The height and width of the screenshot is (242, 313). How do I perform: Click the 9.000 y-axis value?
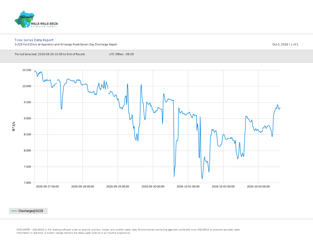pyautogui.click(x=27, y=118)
